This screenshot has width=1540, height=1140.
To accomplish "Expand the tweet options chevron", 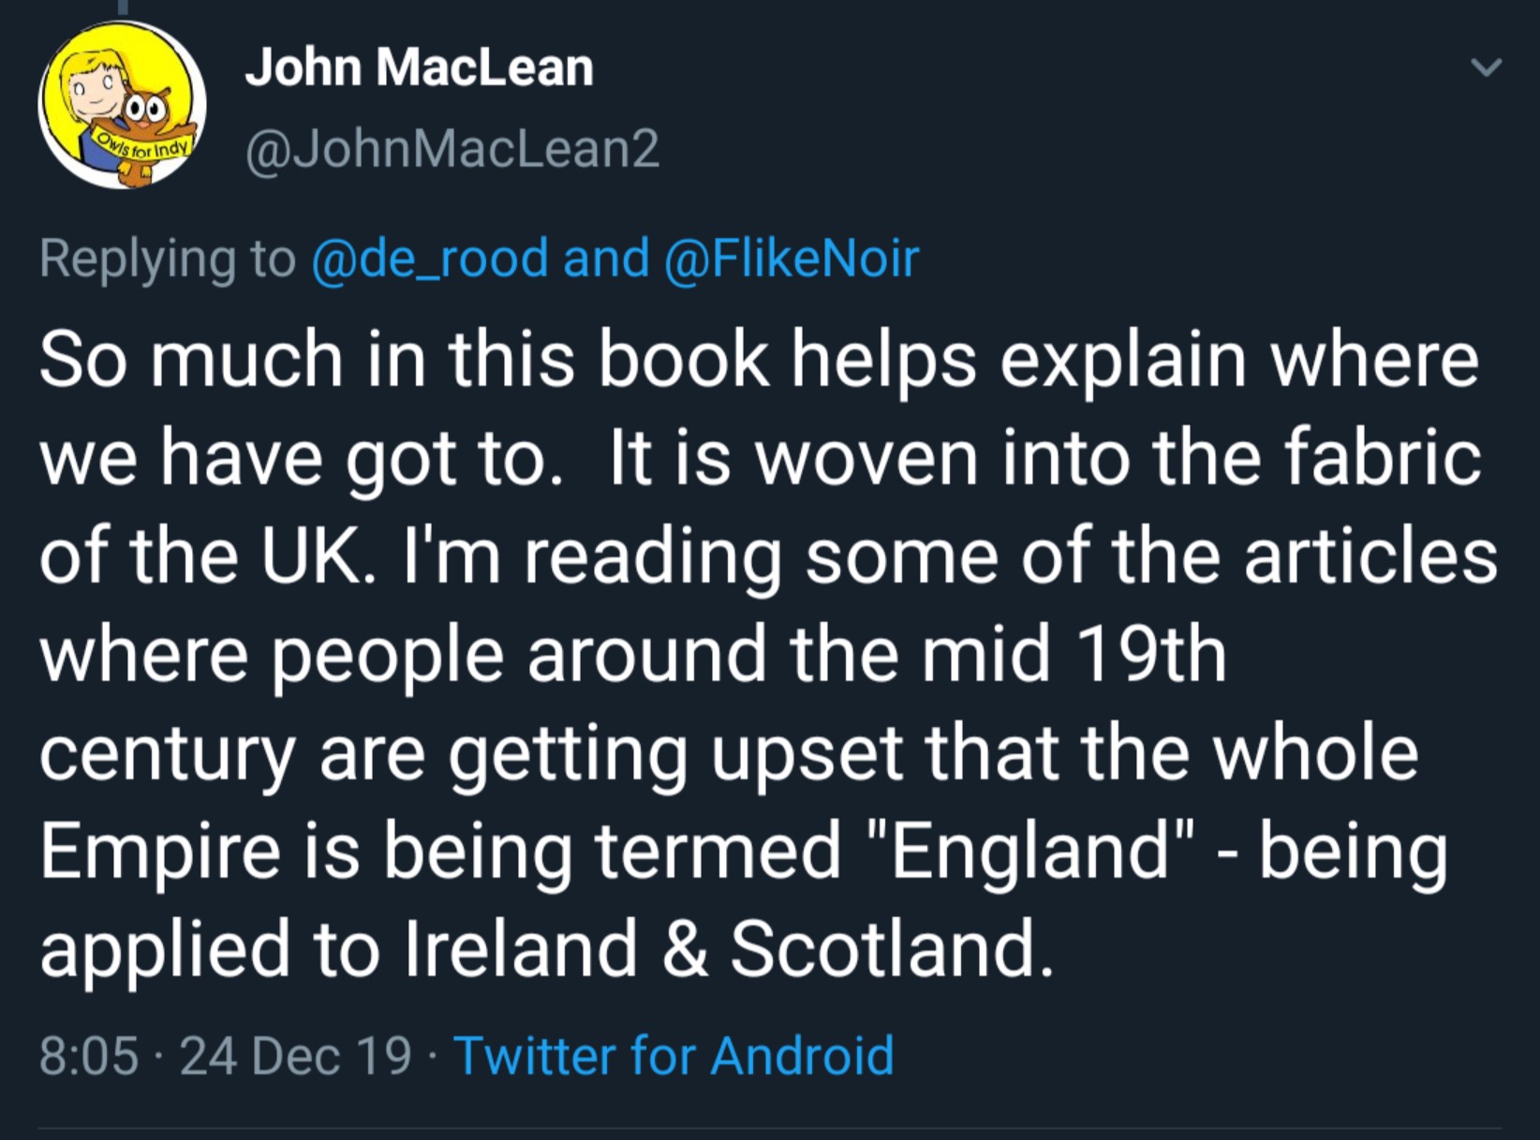I will pyautogui.click(x=1486, y=67).
